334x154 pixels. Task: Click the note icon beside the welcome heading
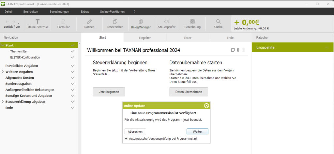coord(233,50)
